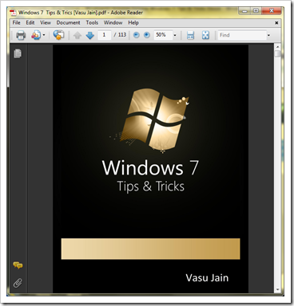The width and height of the screenshot is (294, 306).
Task: Click the zoom in plus button
Action: tap(147, 35)
